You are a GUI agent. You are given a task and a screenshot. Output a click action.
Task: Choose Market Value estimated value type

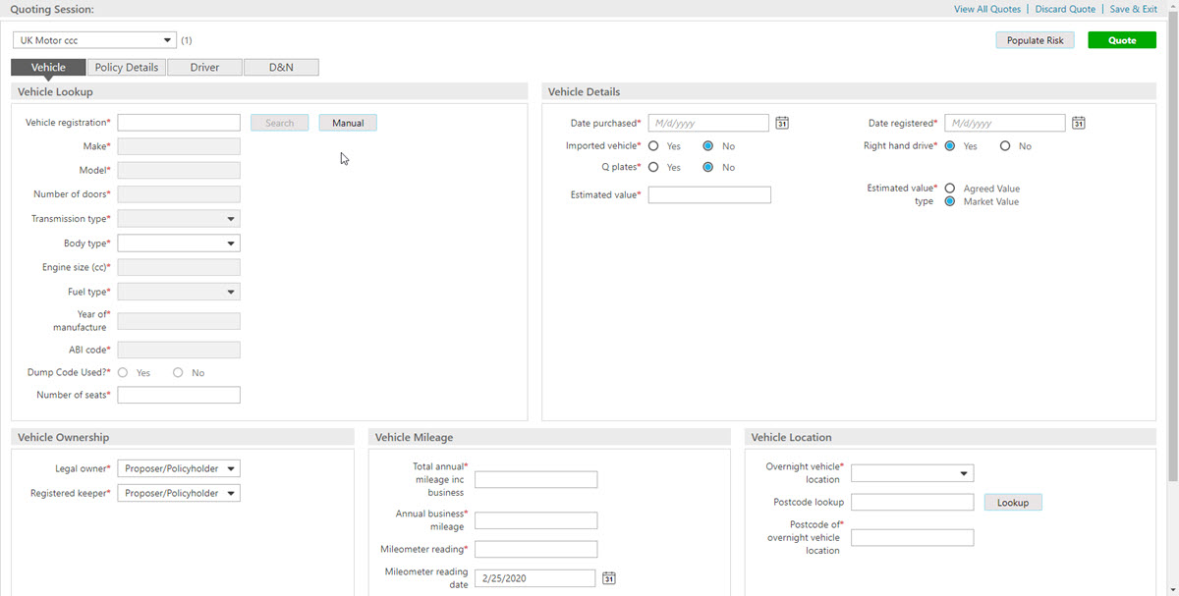(950, 201)
